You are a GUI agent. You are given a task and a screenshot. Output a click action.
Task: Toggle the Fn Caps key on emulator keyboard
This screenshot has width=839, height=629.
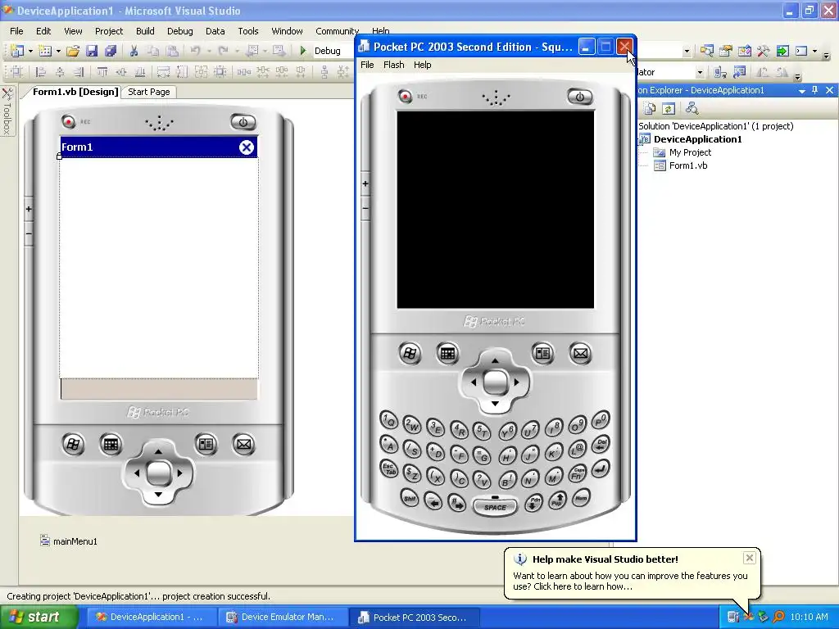coord(576,473)
